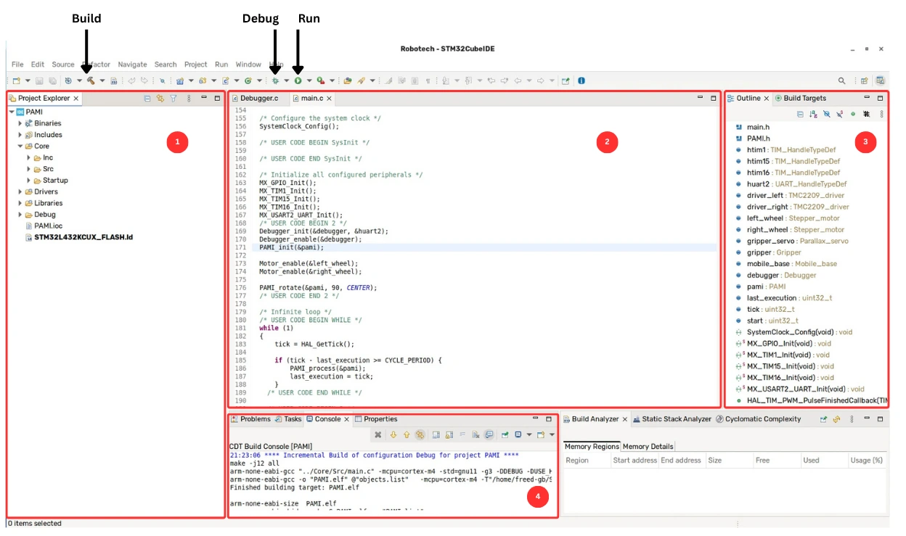Collapse the PAMI project node
Image resolution: width=906 pixels, height=536 pixels.
pyautogui.click(x=12, y=112)
